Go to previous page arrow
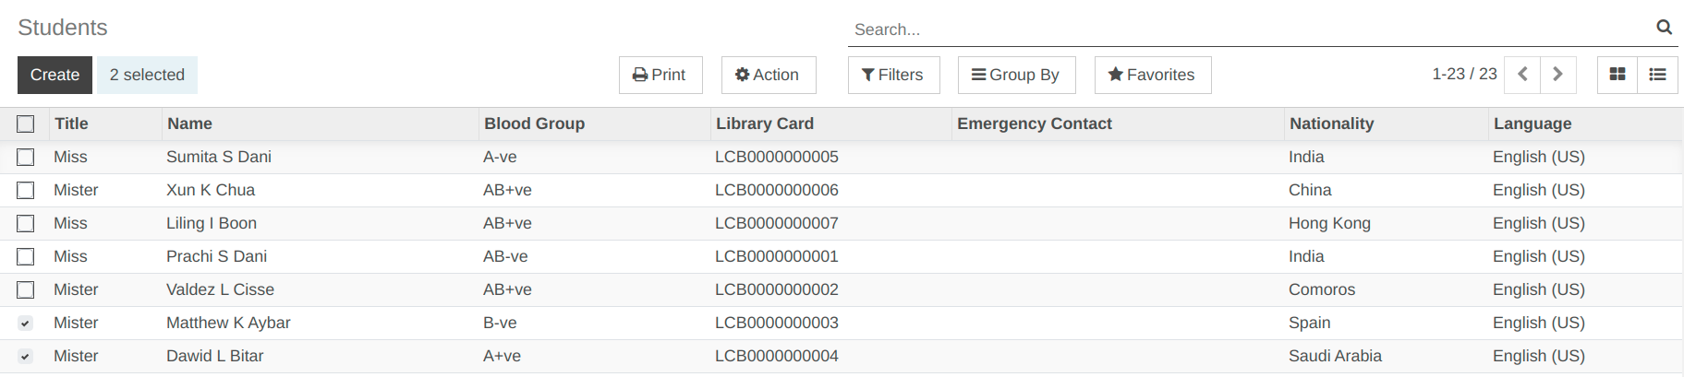1684x377 pixels. click(1522, 75)
